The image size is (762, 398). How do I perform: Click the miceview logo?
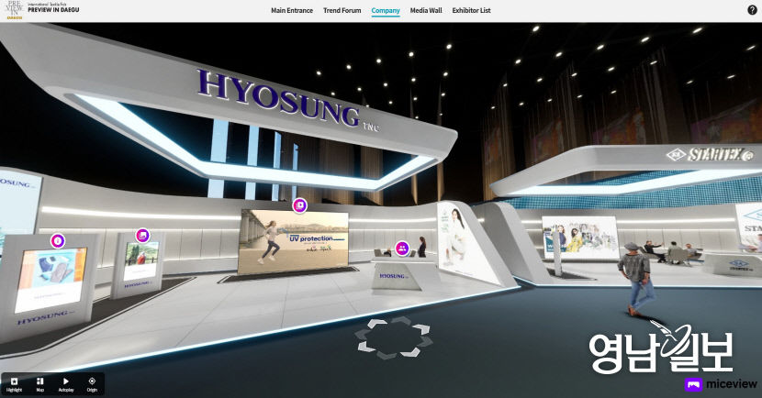tap(721, 384)
